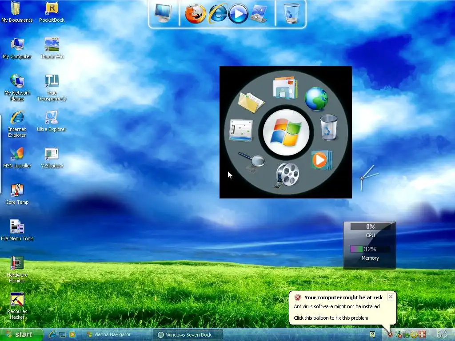The width and height of the screenshot is (455, 341).
Task: Open the mail icon in circular dock
Action: point(285,87)
